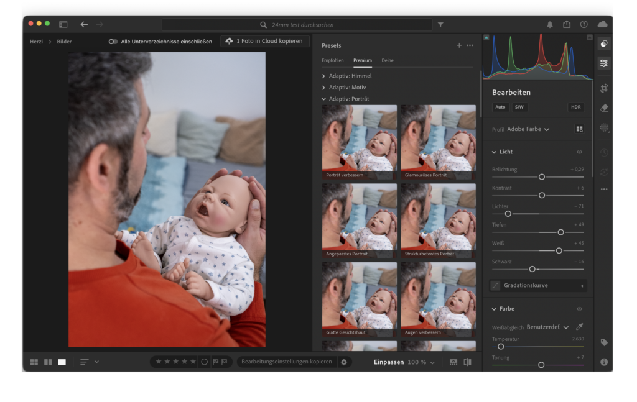Select the white balance eyedropper
Viewport: 637px width, 402px height.
coord(580,326)
